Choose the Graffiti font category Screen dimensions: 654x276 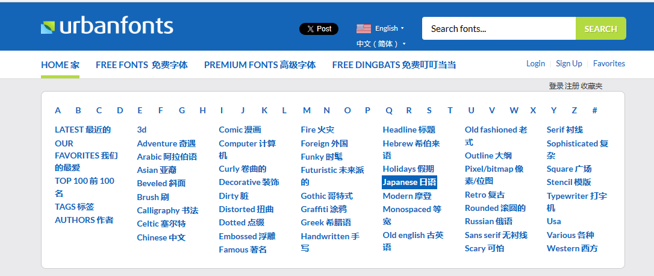(323, 209)
